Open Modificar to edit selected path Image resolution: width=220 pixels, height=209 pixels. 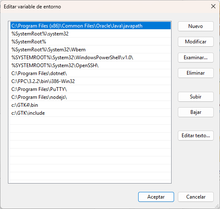click(196, 42)
